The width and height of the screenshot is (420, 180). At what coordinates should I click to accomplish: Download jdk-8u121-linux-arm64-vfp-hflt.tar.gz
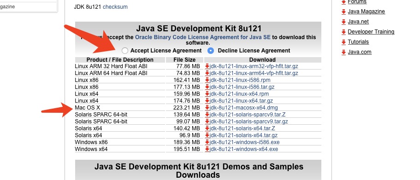pos(254,73)
